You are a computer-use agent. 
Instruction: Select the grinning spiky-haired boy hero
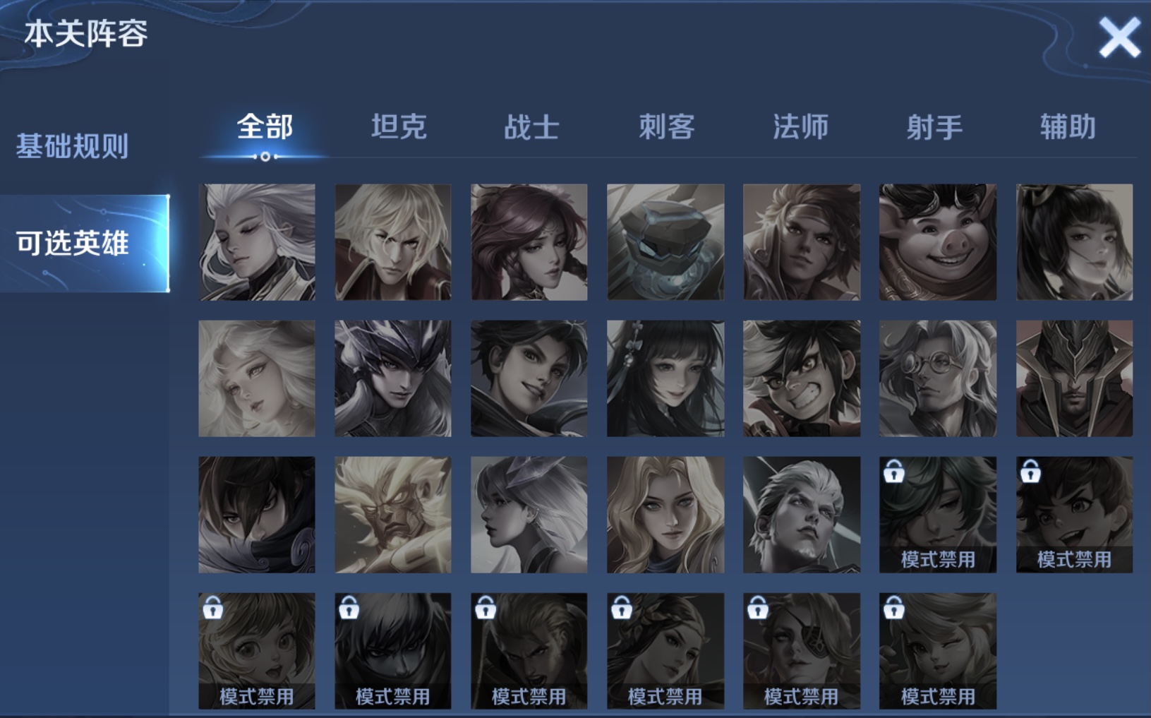(x=801, y=378)
